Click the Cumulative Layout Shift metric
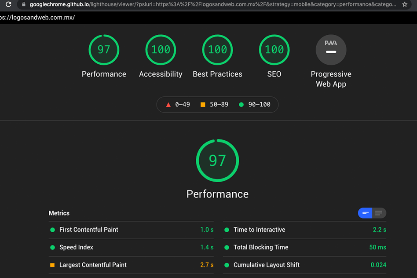This screenshot has width=417, height=278. pyautogui.click(x=266, y=265)
